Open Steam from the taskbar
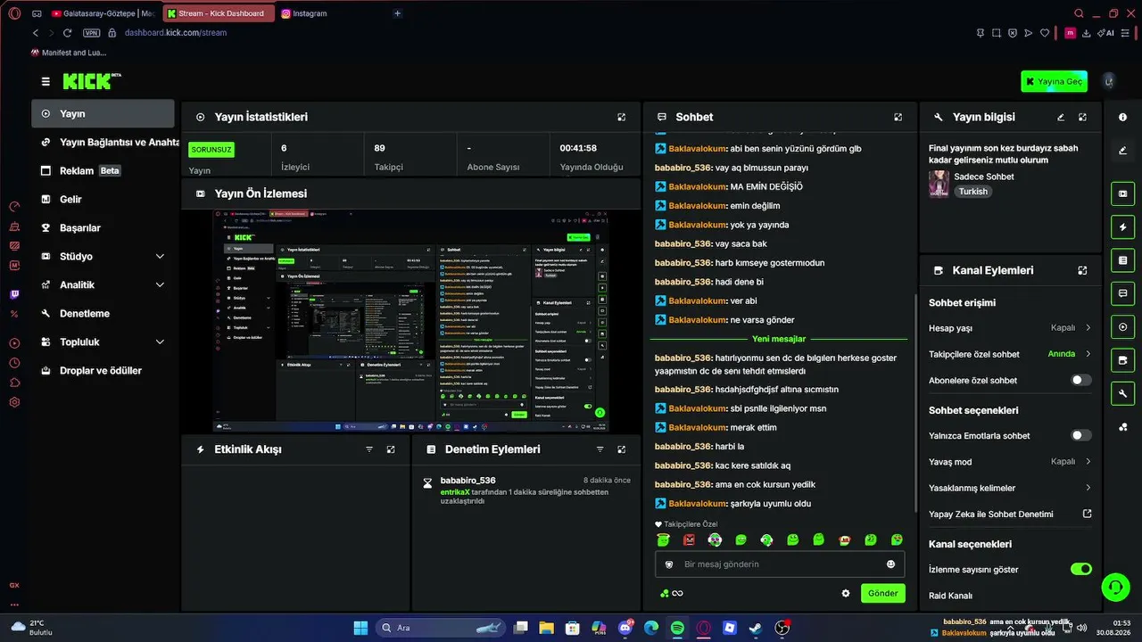 tap(755, 628)
